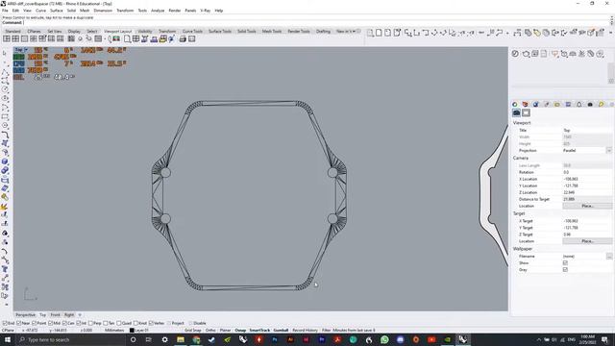The image size is (615, 346).
Task: Click the Rotation value field in Camera
Action: pyautogui.click(x=587, y=172)
